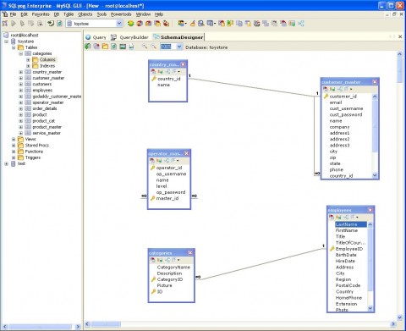406x331 pixels.
Task: Close the customer_master table box
Action: point(375,82)
